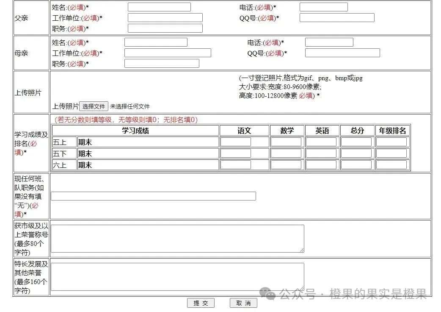Click the 五下 期末 语文 score field

236,153
